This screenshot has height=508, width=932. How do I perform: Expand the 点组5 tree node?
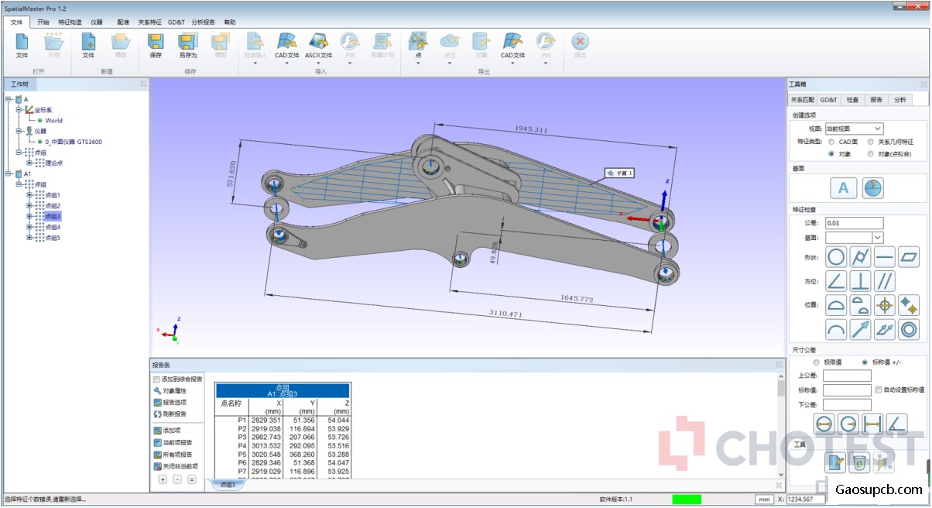coord(29,238)
